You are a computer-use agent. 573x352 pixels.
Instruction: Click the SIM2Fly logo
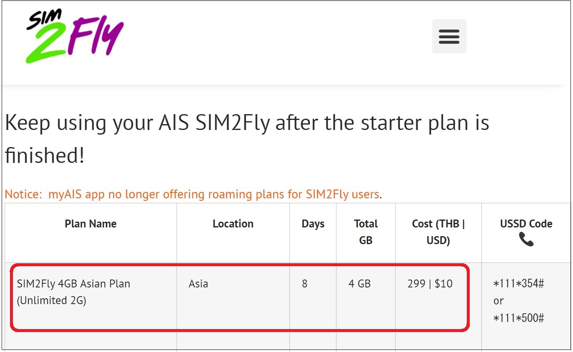click(x=75, y=37)
